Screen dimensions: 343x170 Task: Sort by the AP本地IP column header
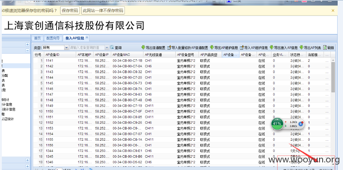point(85,55)
